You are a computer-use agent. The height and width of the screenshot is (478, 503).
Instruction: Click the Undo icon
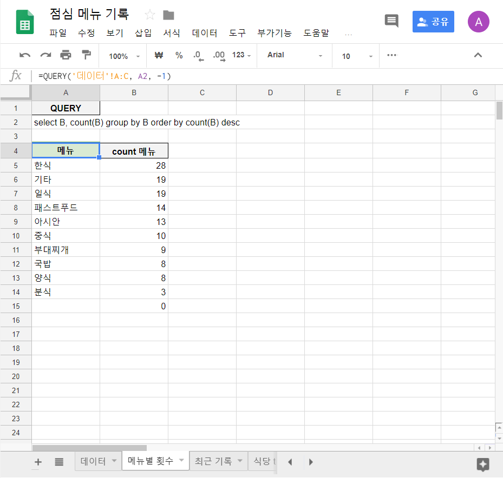pyautogui.click(x=25, y=55)
